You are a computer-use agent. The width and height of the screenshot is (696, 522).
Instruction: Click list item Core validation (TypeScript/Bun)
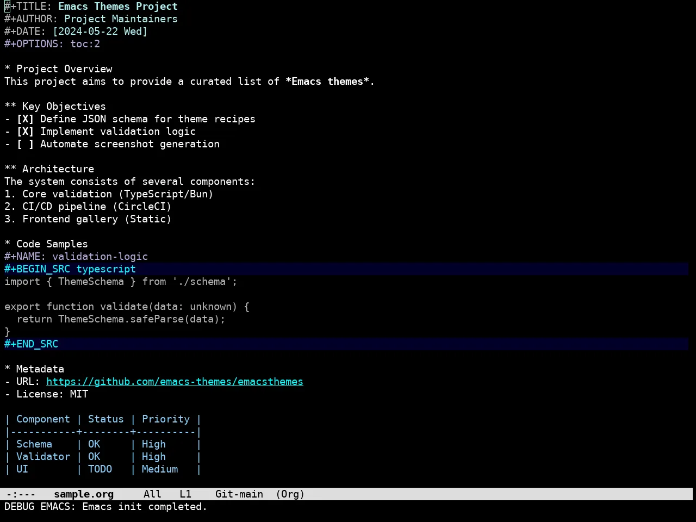(x=109, y=194)
